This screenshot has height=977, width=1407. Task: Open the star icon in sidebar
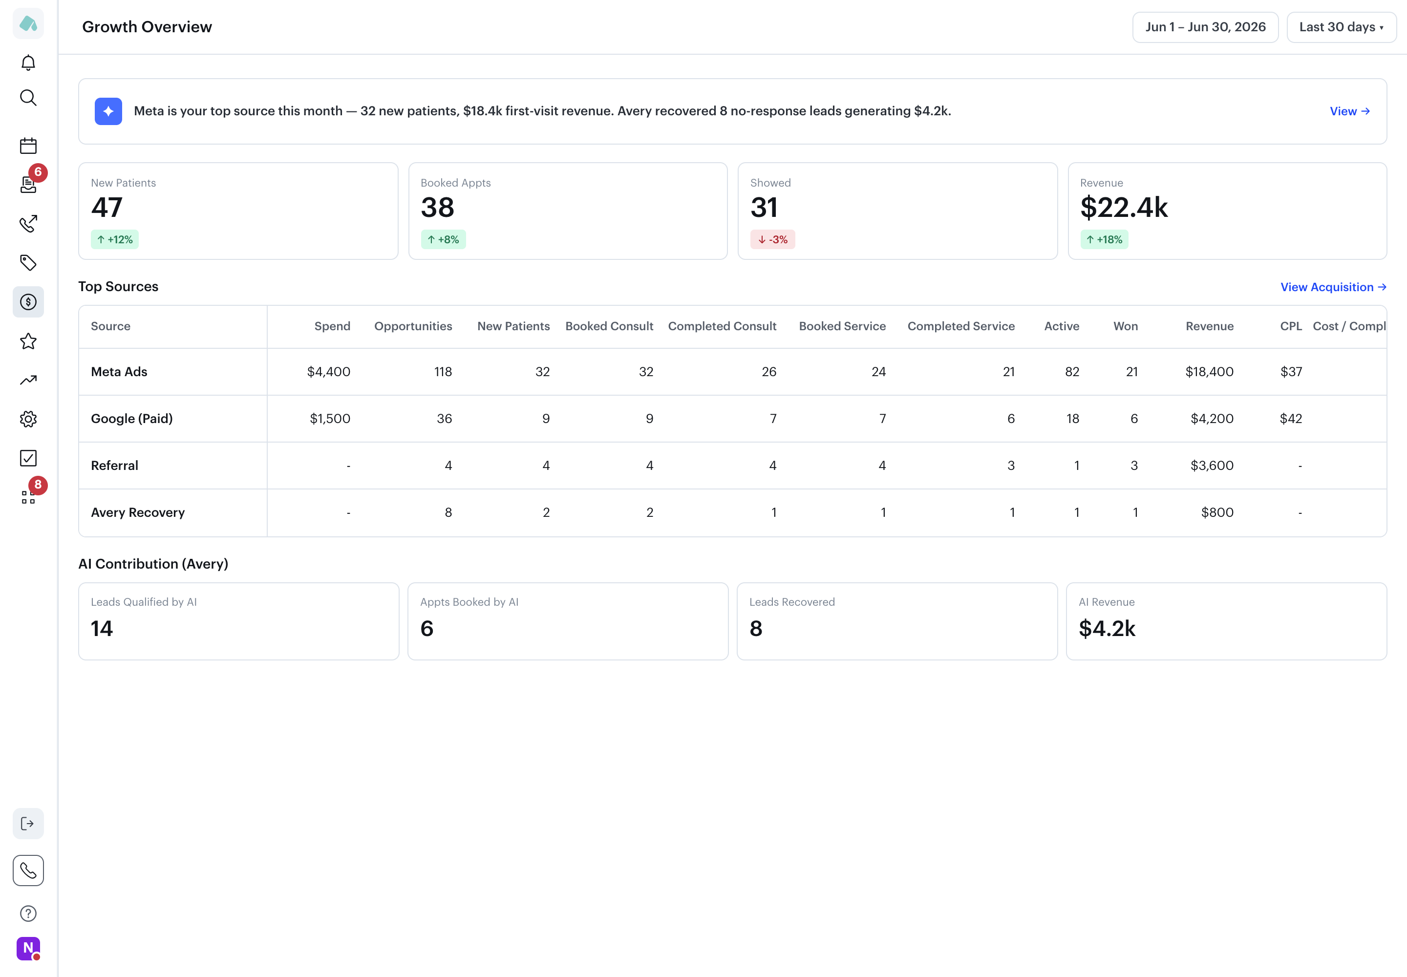28,341
